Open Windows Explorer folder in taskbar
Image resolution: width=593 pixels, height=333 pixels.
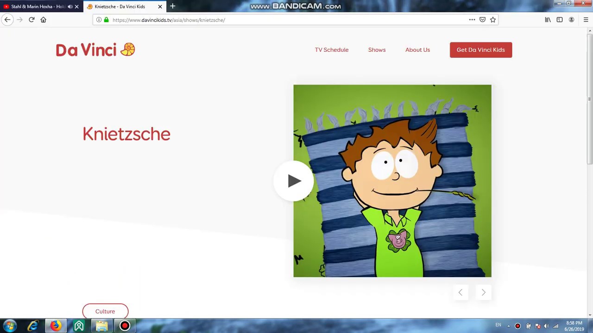(x=102, y=326)
